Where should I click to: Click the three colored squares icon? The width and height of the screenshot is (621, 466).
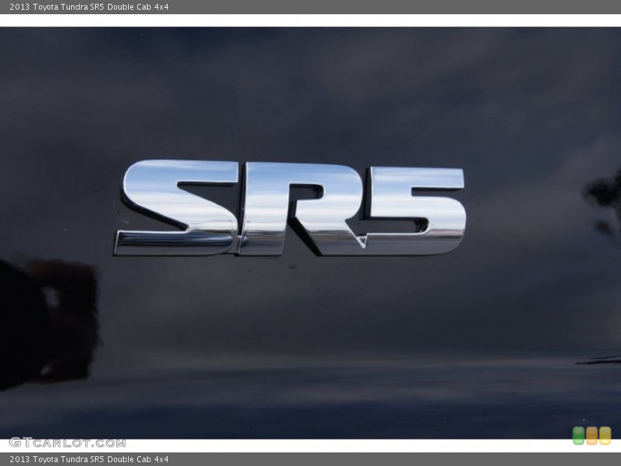(x=592, y=436)
